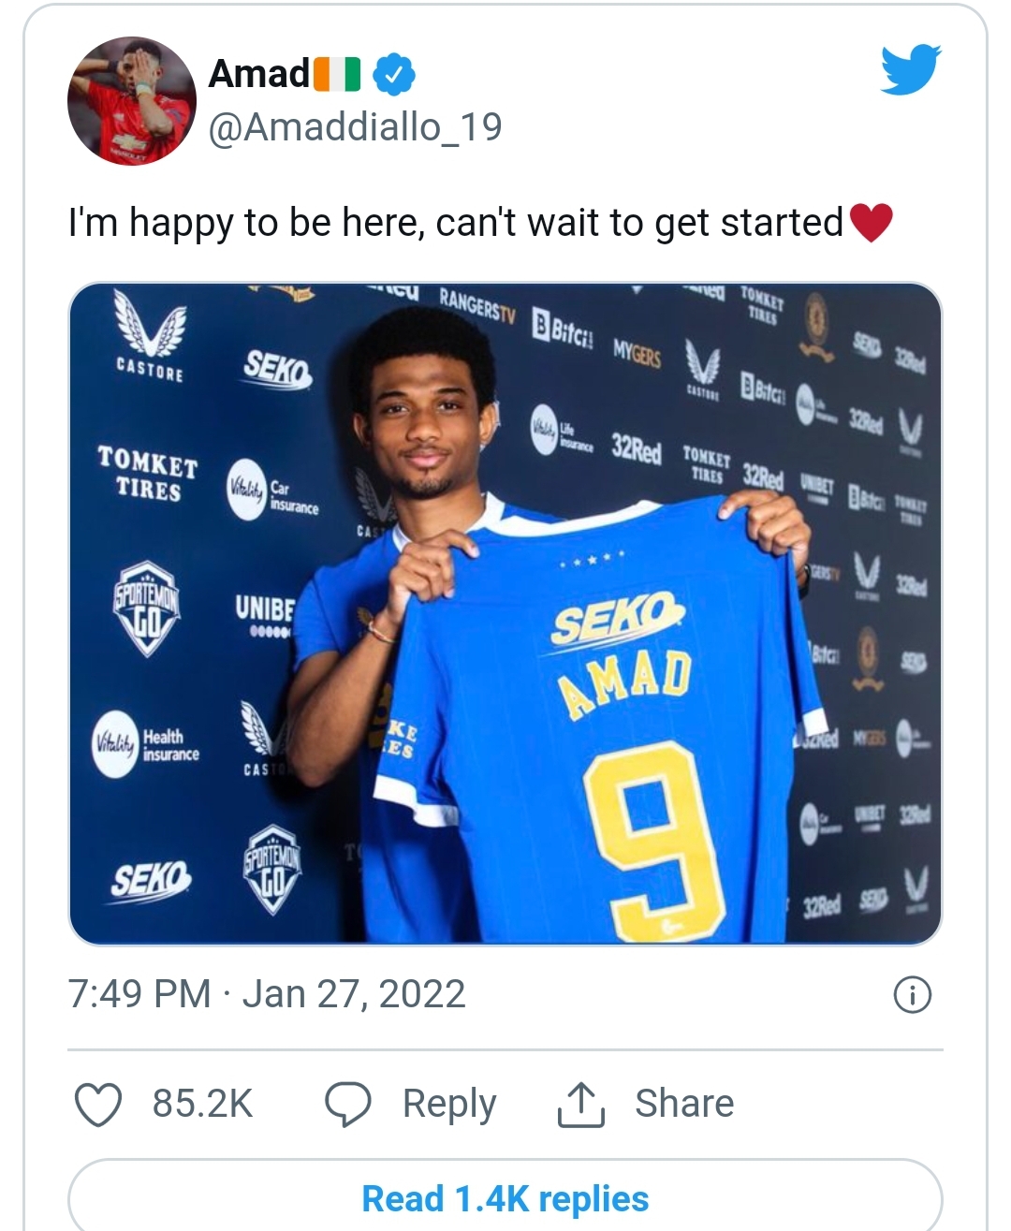Like the tweet with heart icon

pos(98,1104)
